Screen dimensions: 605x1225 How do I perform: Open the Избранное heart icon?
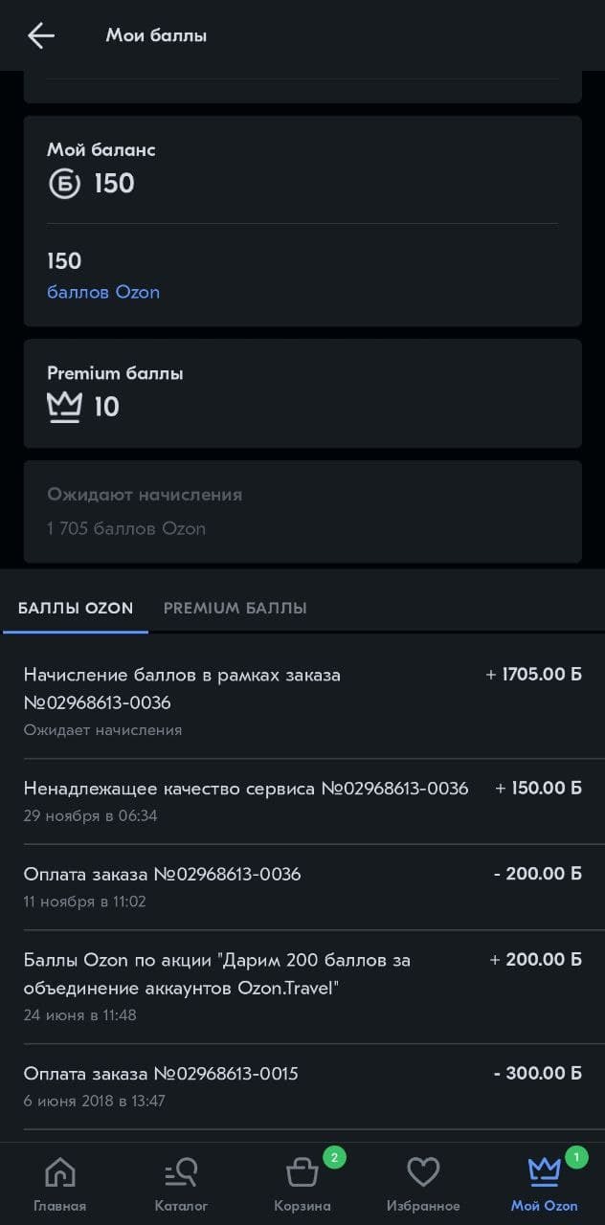pyautogui.click(x=423, y=1172)
